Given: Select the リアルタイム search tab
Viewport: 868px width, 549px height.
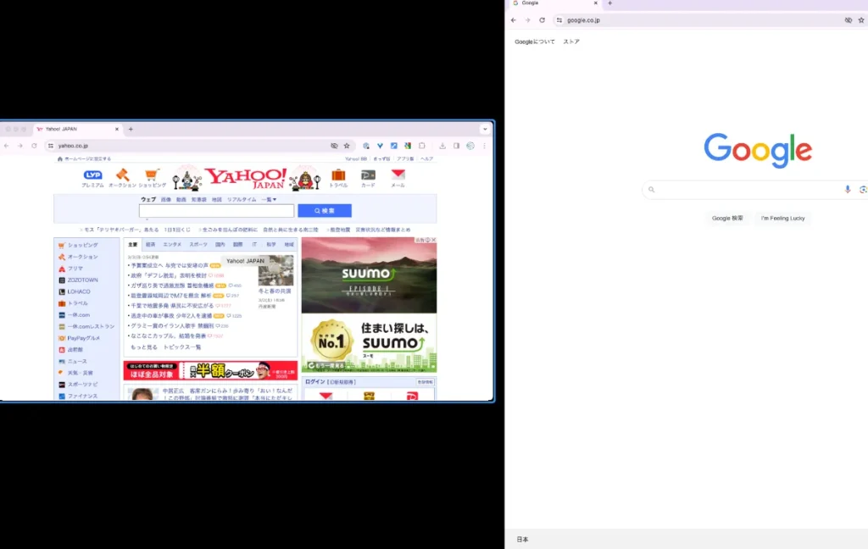Looking at the screenshot, I should [x=242, y=199].
